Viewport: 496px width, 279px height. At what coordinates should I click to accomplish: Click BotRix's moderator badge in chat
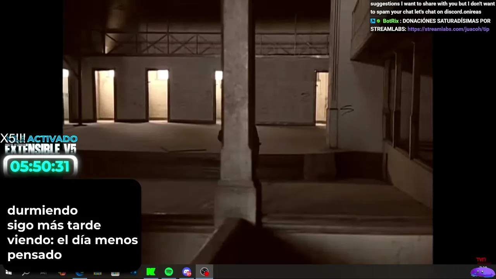[373, 21]
